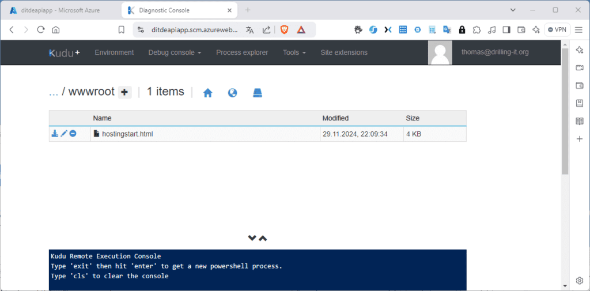Screen dimensions: 590x291
Task: Open the Environment page
Action: pyautogui.click(x=114, y=52)
